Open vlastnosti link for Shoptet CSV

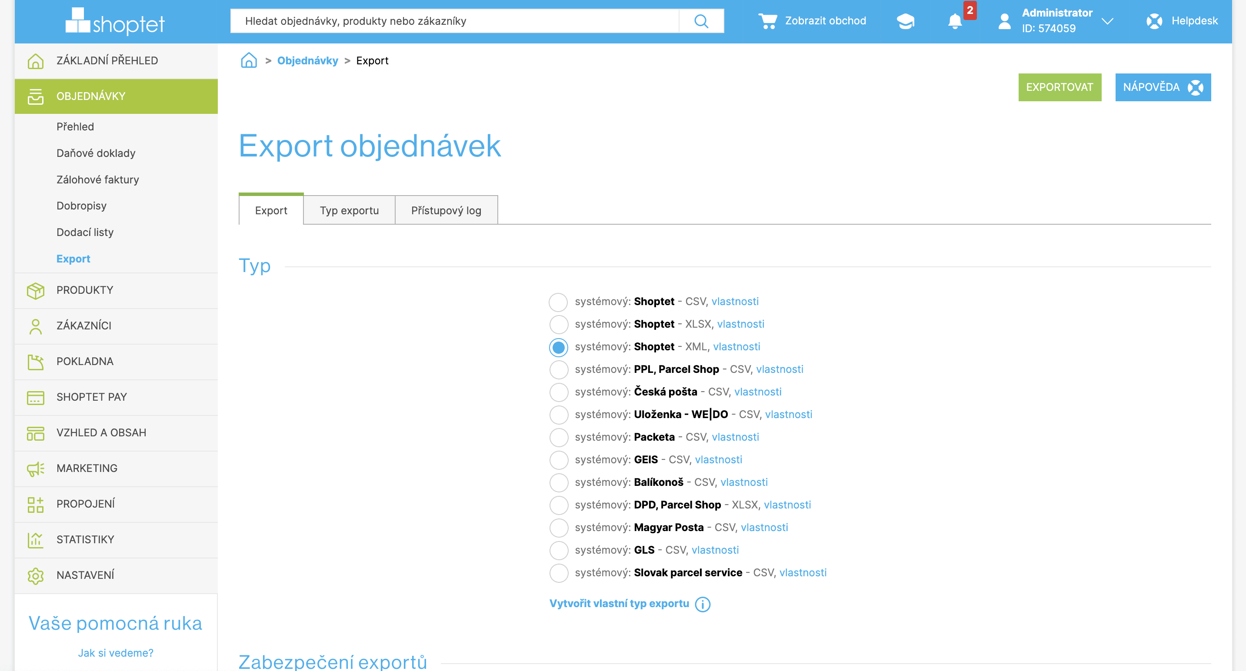tap(735, 302)
